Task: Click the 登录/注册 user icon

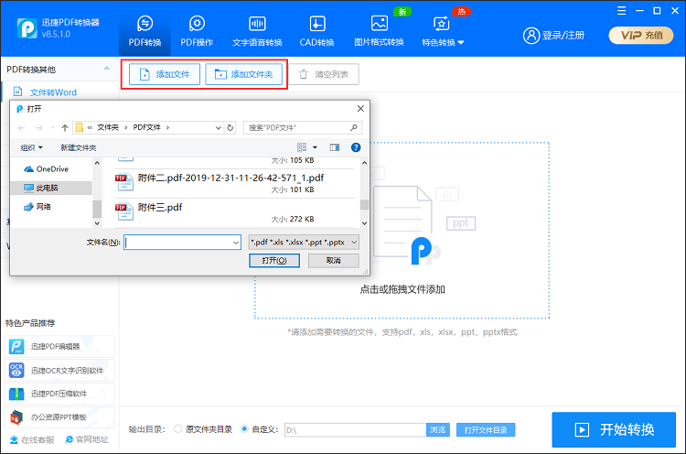Action: pyautogui.click(x=531, y=36)
